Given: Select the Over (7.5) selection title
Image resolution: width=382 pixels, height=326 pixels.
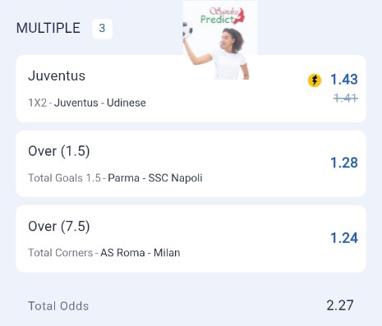Looking at the screenshot, I should click(x=59, y=227).
